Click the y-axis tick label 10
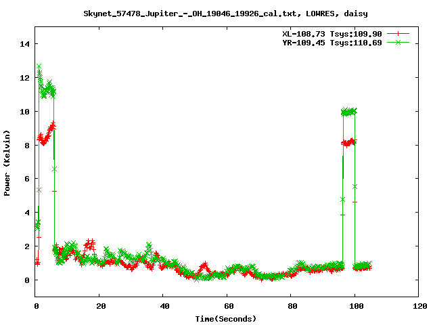The width and height of the screenshot is (433, 325). coord(24,111)
